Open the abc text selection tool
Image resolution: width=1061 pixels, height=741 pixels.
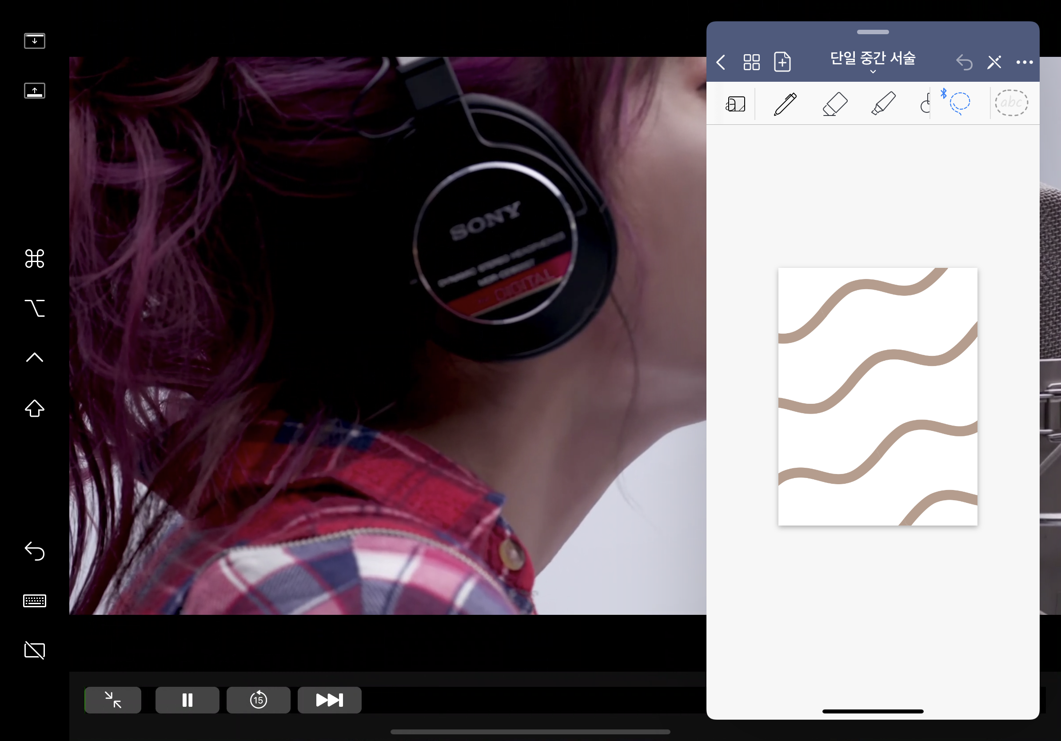coord(1011,103)
